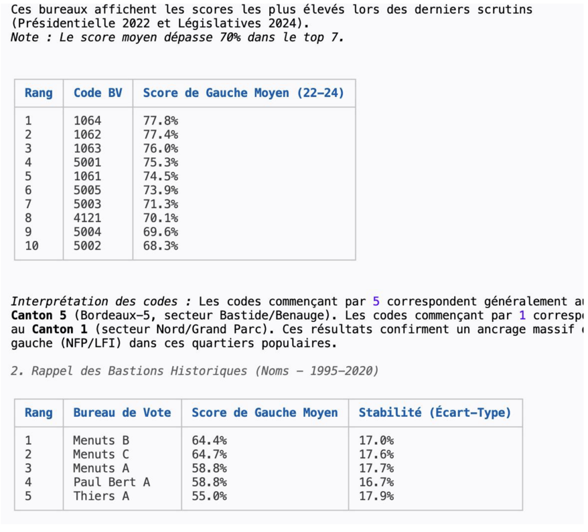Viewport: 588px width, 532px height.
Task: Click the 16.7% stability value
Action: [376, 483]
